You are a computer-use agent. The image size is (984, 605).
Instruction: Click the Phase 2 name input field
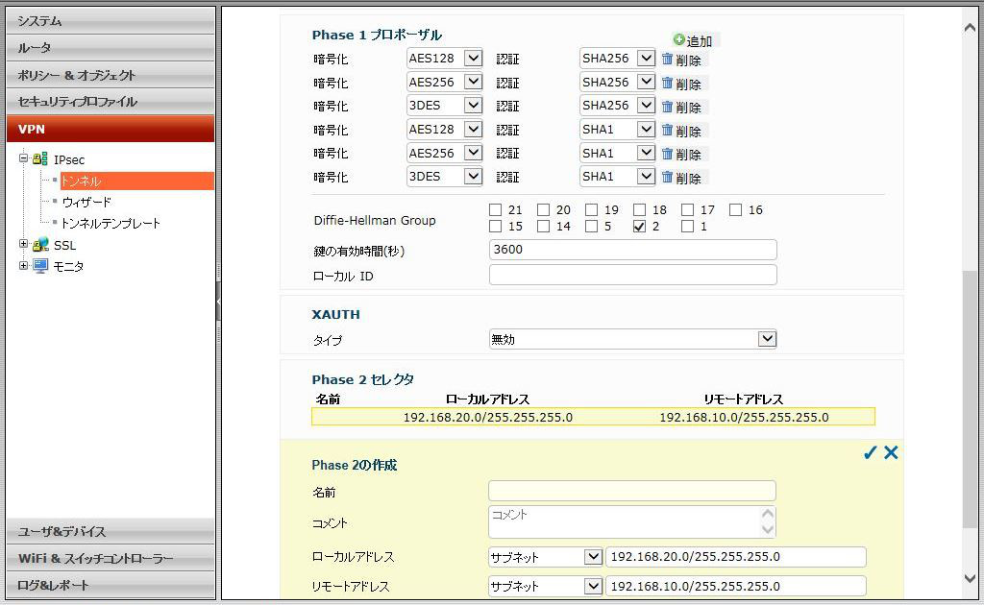pos(631,492)
